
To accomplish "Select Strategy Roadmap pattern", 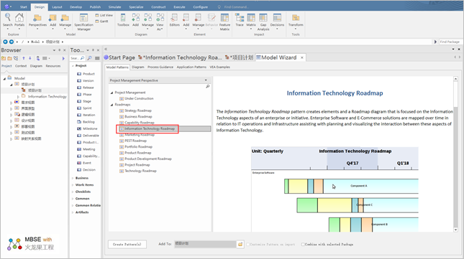I will pyautogui.click(x=135, y=110).
